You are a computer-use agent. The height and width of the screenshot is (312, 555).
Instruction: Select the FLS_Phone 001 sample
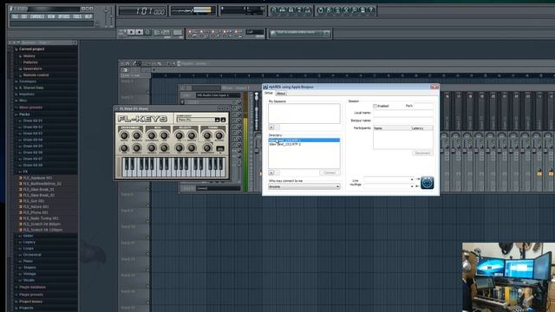36,212
